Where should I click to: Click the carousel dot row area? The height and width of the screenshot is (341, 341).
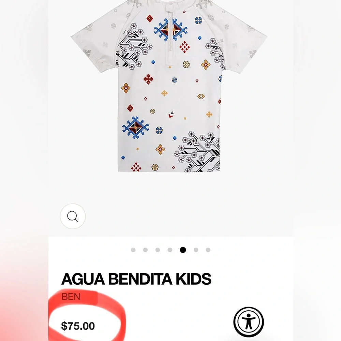click(x=170, y=250)
